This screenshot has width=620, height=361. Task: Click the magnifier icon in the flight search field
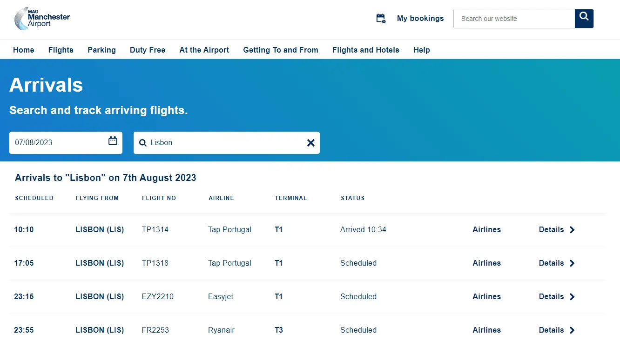pos(143,143)
